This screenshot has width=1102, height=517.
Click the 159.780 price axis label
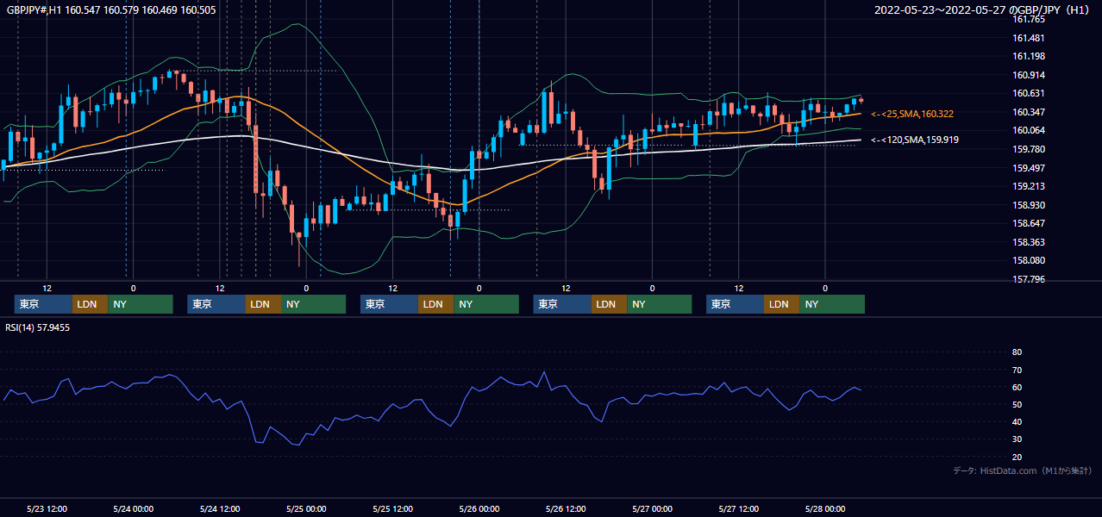pyautogui.click(x=1029, y=149)
